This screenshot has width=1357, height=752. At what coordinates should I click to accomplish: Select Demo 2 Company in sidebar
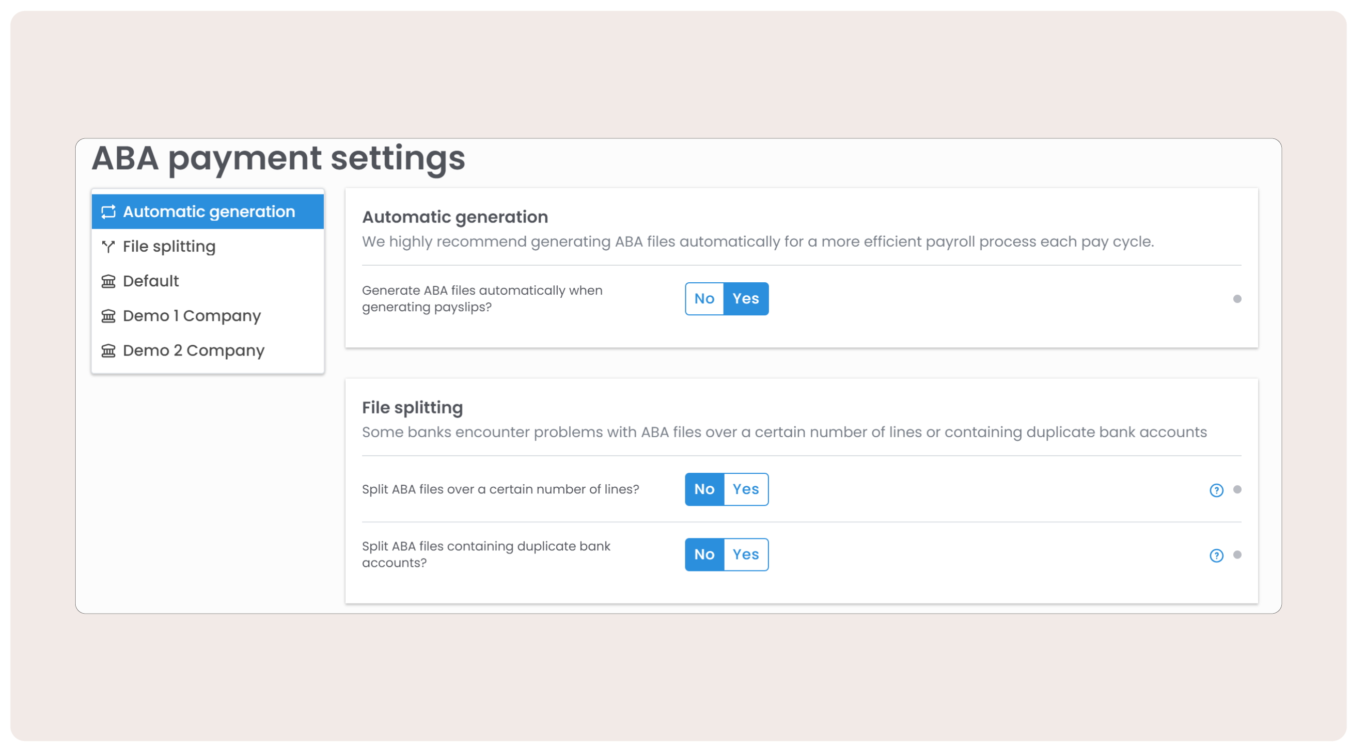193,351
